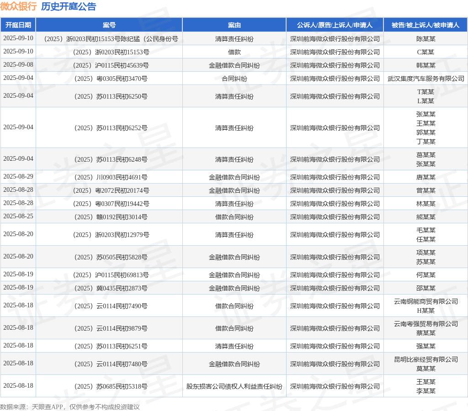Viewport: 468px width, 411px height.
Task: Select defendant 熊某某
Action: (x=426, y=217)
